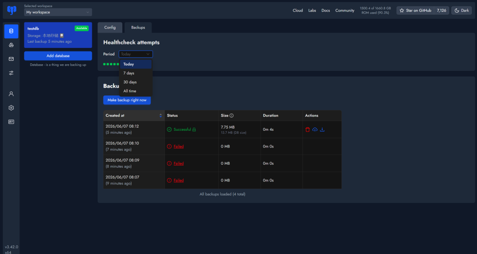Click Make backup right now

coord(127,100)
